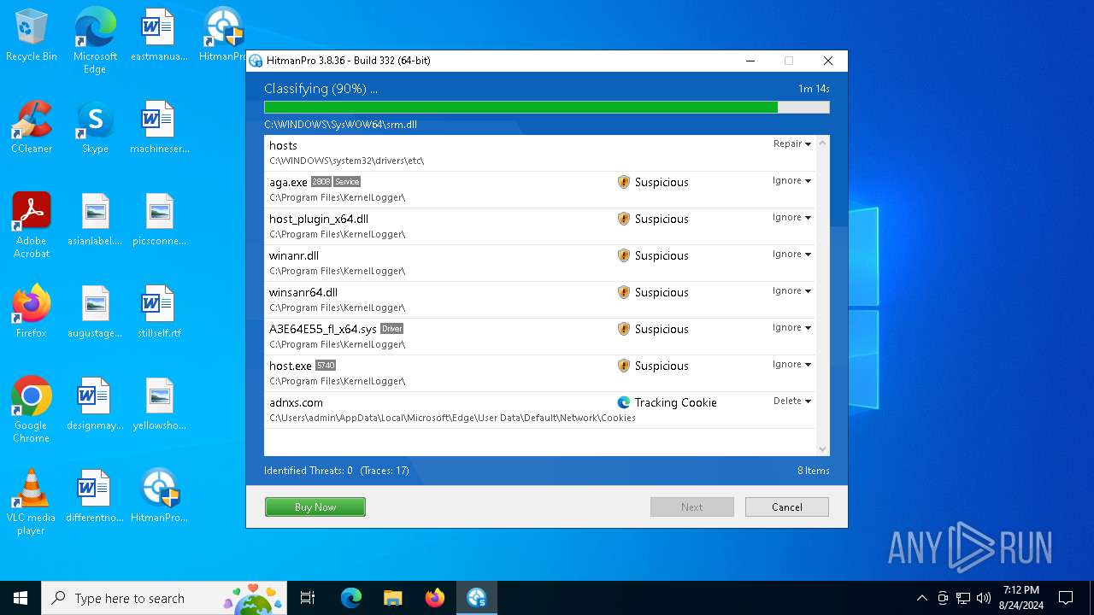Open the differentno Word document icon
Viewport: 1094px width, 615px height.
95,497
